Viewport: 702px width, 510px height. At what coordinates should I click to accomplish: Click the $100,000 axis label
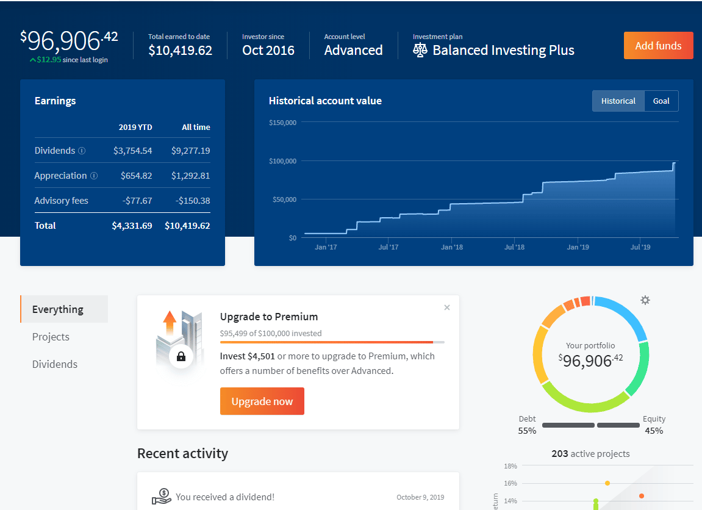[x=282, y=161]
